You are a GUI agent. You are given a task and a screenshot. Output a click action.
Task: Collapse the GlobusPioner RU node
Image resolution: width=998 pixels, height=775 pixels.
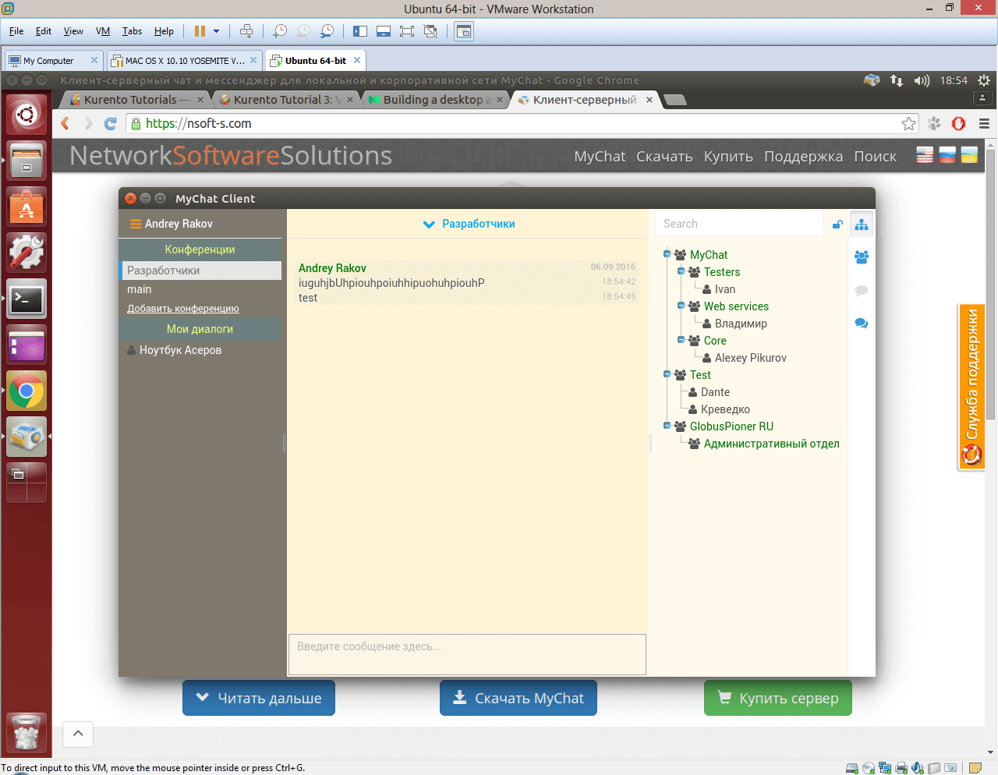[667, 425]
